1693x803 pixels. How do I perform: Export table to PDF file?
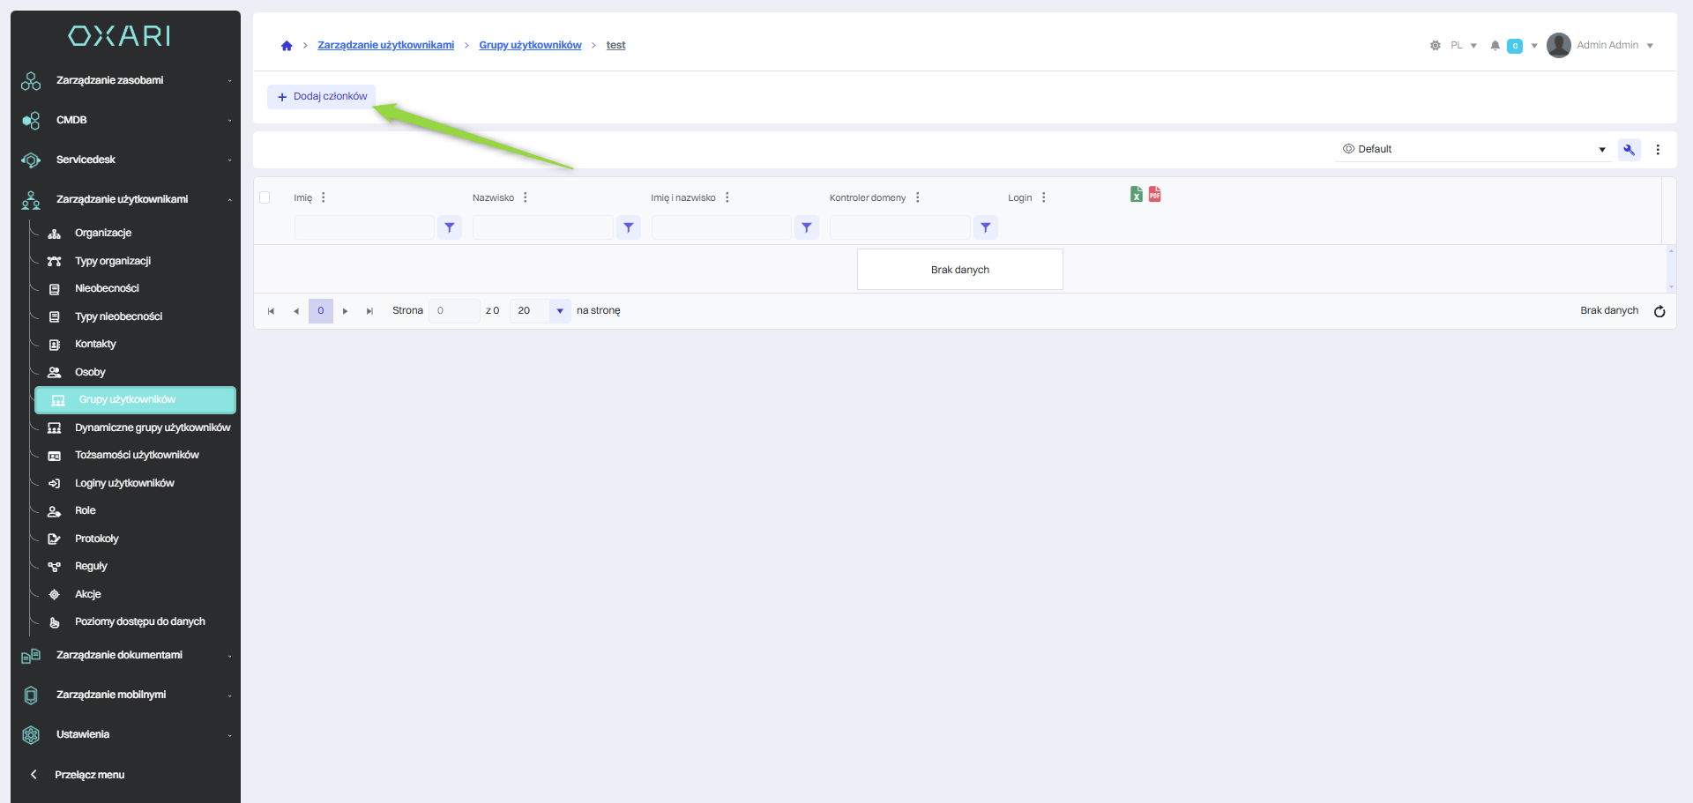1154,195
